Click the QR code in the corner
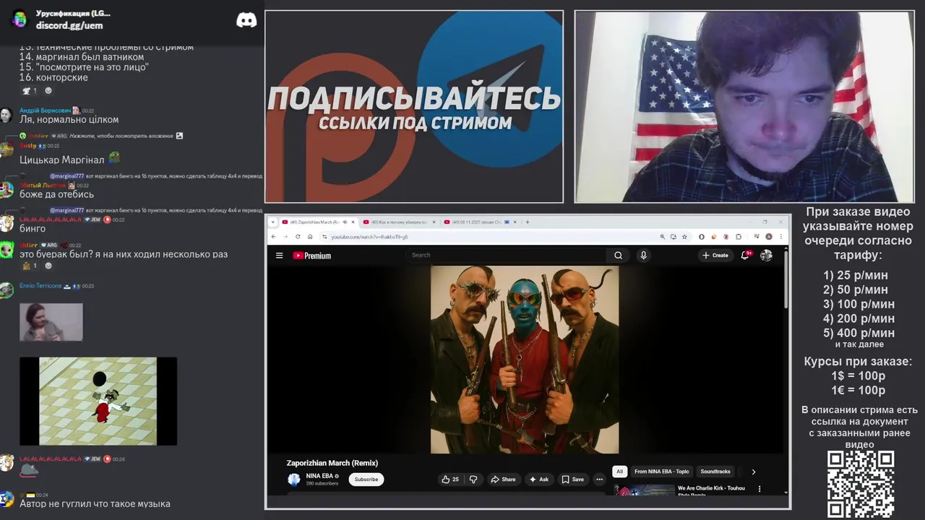Viewport: 925px width, 520px height. click(x=861, y=484)
